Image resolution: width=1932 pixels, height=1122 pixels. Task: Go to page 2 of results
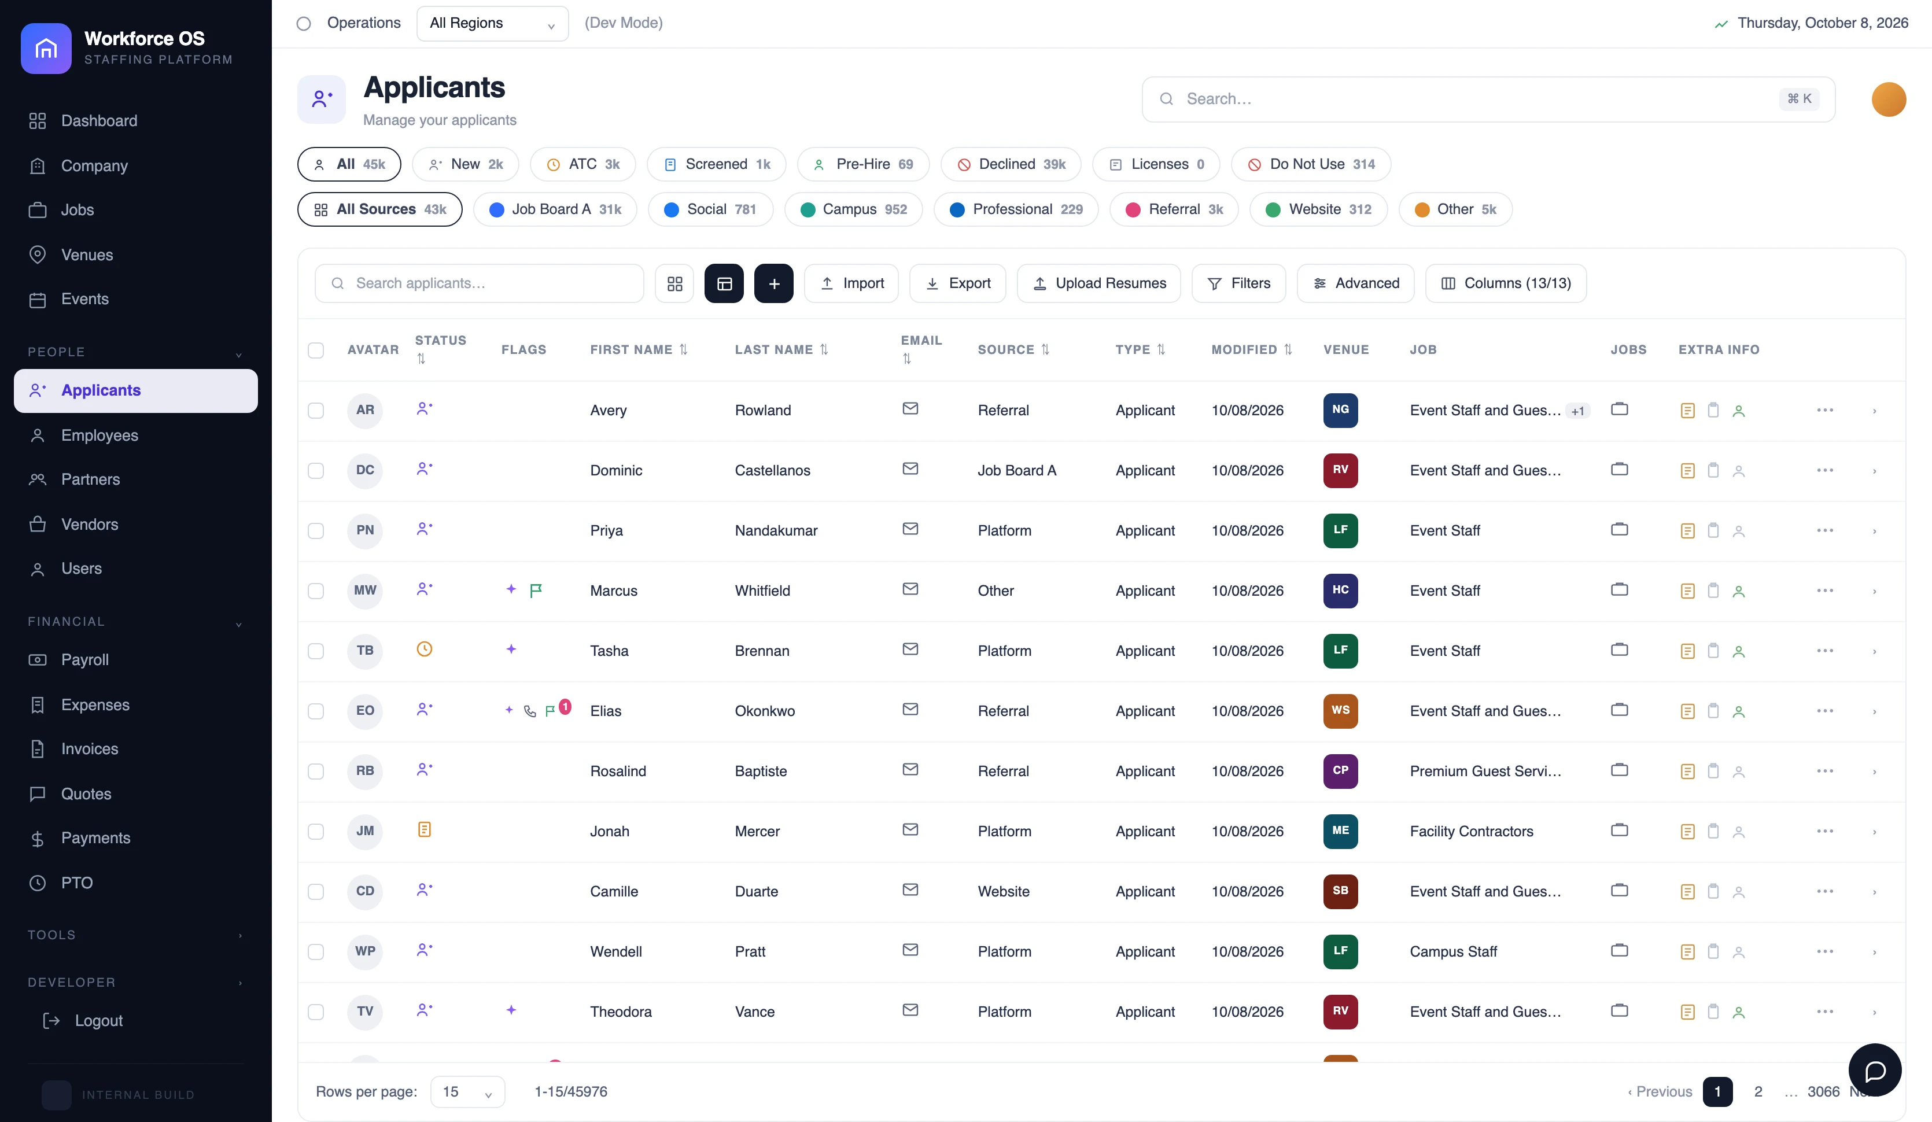pos(1758,1091)
